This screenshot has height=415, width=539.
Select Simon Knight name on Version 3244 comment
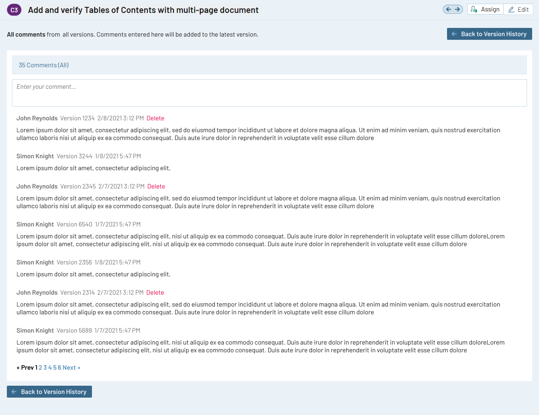pyautogui.click(x=35, y=156)
